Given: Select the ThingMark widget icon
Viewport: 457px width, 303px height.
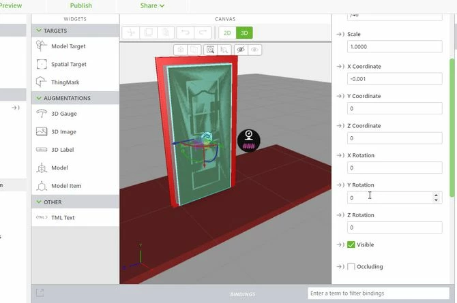Looking at the screenshot, I should click(x=41, y=82).
